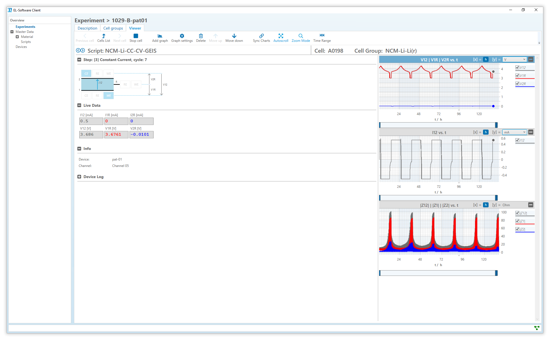Click the V2R [V] value -0.0101
Viewport: 550px width, 340px height.
pos(142,135)
